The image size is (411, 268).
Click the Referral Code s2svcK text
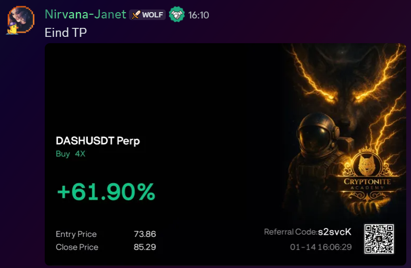307,232
